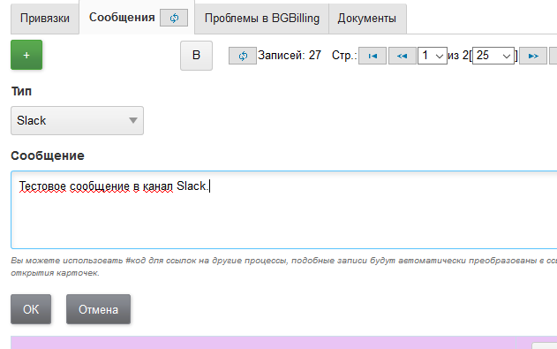Click the green plus add-message button
This screenshot has width=557, height=349.
click(x=26, y=55)
